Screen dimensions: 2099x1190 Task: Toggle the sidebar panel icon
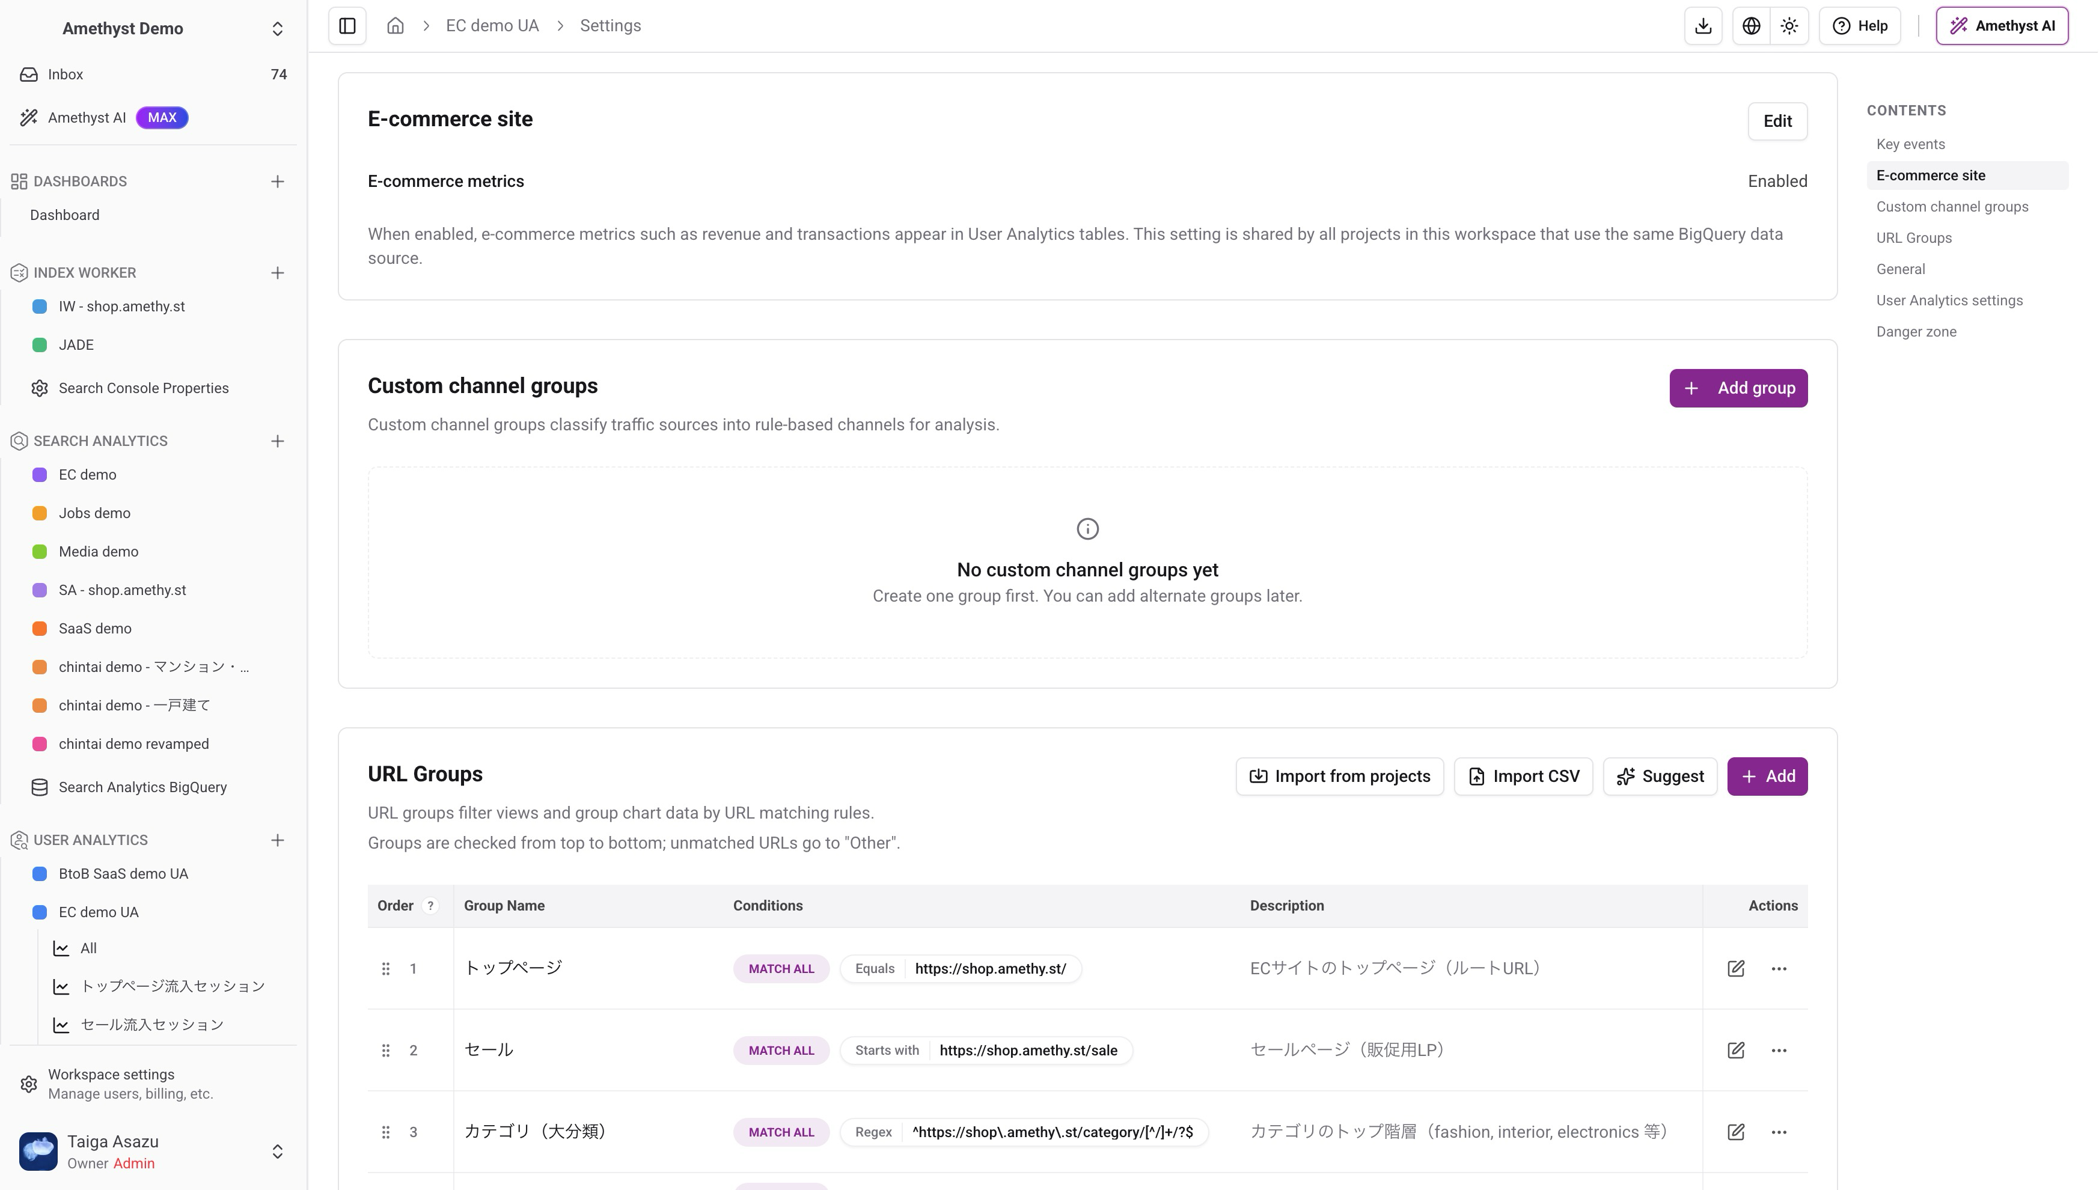347,26
